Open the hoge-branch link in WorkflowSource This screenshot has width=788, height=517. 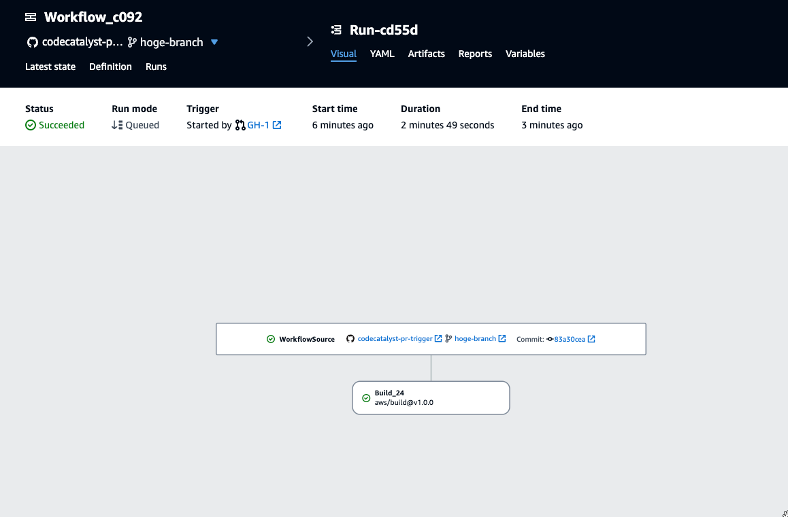coord(476,339)
